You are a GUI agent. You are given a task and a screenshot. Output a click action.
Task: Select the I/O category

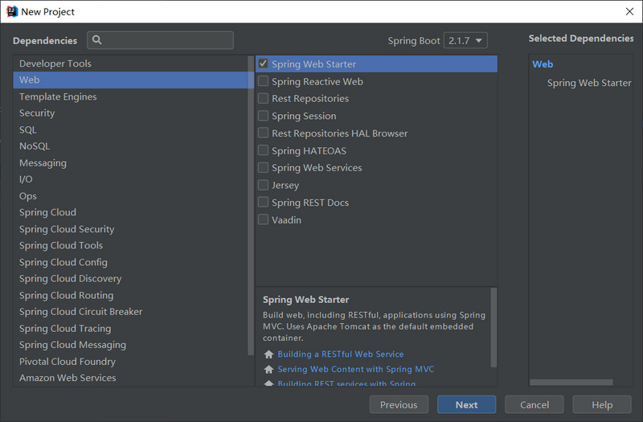point(131,179)
